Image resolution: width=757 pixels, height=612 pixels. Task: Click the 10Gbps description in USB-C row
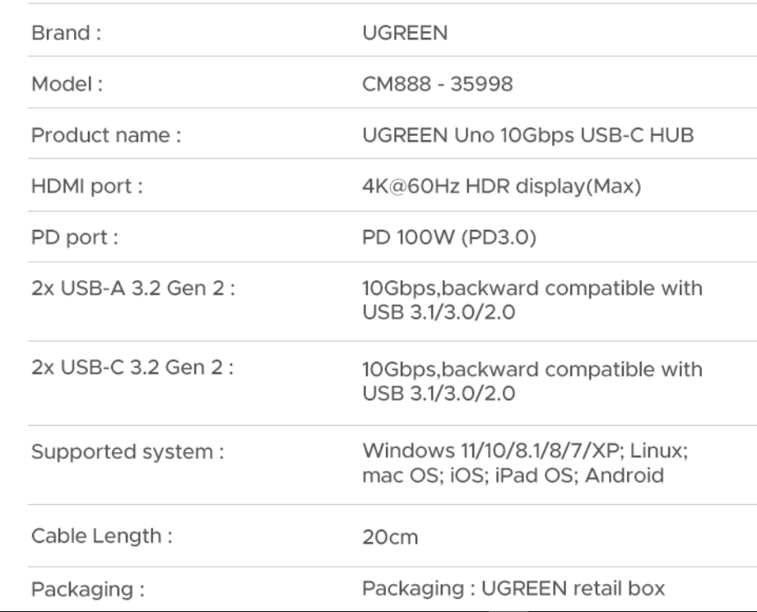532,381
